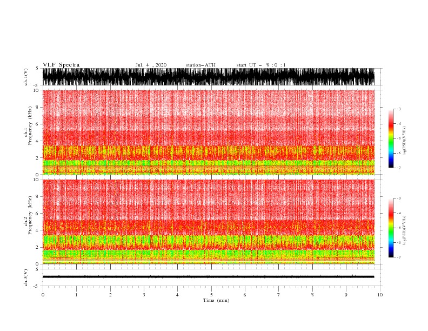The image size is (428, 331).
Task: Click time axis tick label '10'
Action: pos(380,295)
